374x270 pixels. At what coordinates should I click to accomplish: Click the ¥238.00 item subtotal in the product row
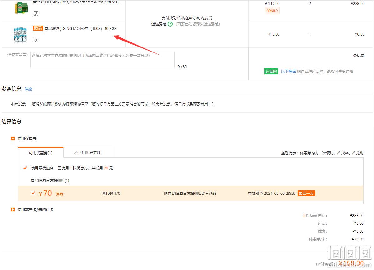357,3
